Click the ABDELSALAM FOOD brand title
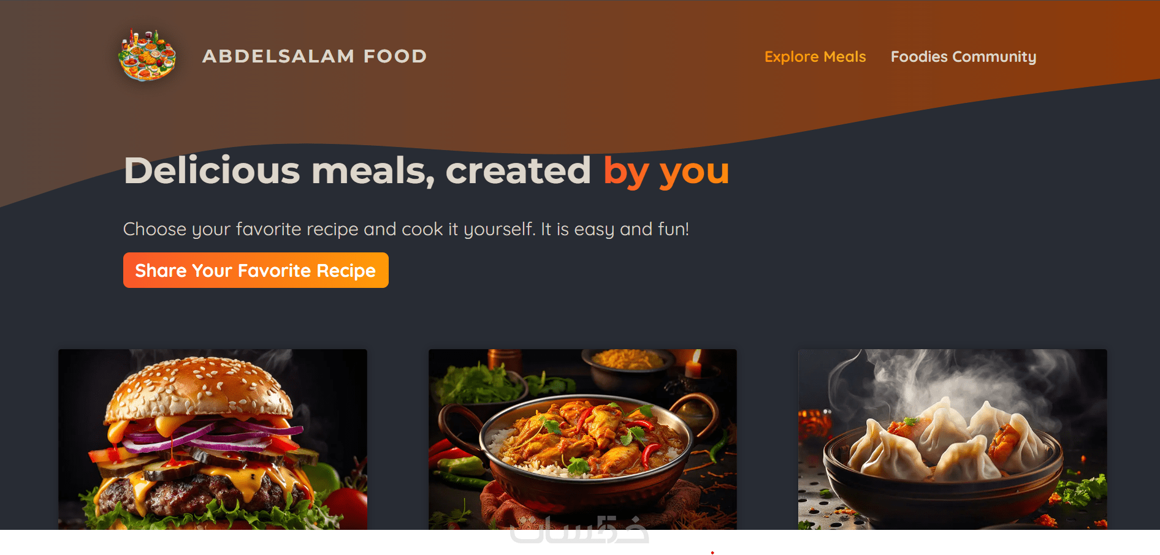The height and width of the screenshot is (555, 1160). pos(315,56)
